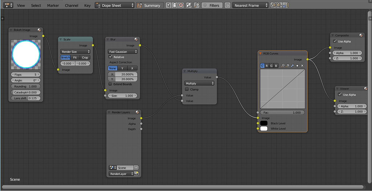
Task: Open the RGB Curves wrench tools
Action: (x=292, y=65)
